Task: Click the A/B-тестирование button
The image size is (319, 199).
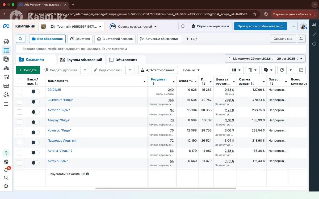Action: pyautogui.click(x=158, y=70)
